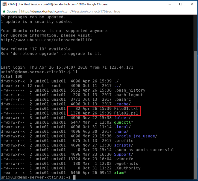Click the green 'xtam*' file name
This screenshot has height=181, width=198.
(x=120, y=173)
